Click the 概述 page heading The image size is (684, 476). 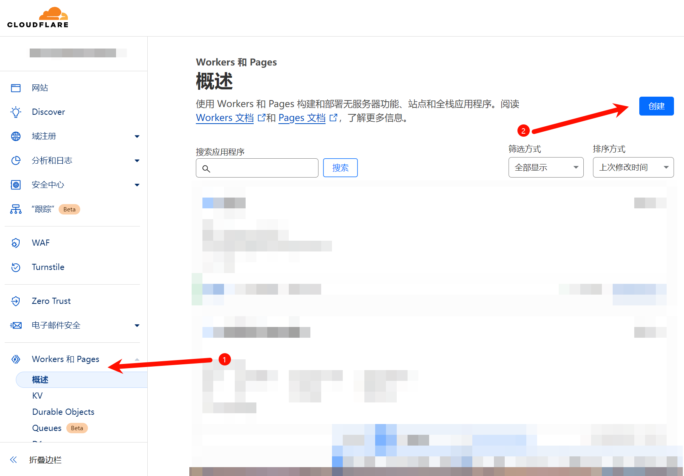214,81
